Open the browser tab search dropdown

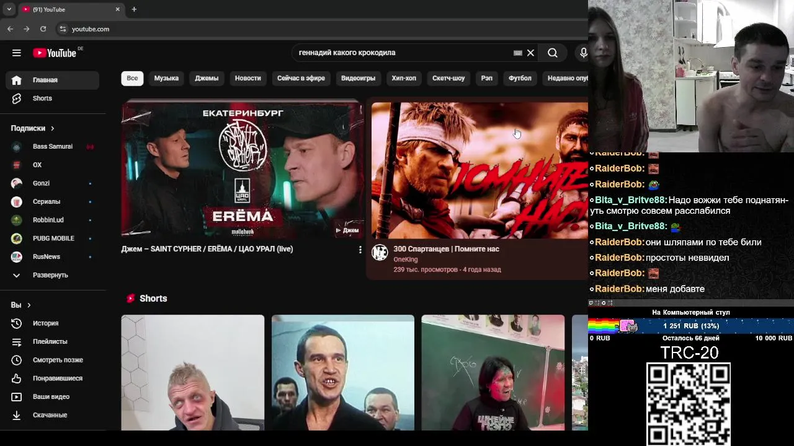click(x=9, y=9)
